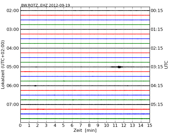Click x-axis tick label 15
Viewport: 170px width, 136px height.
coord(150,126)
